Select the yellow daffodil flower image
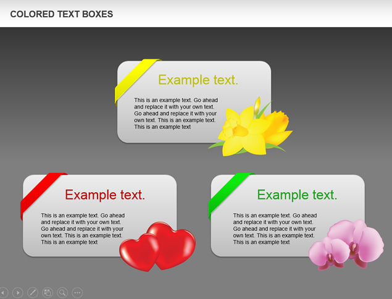The width and height of the screenshot is (392, 299). click(251, 128)
